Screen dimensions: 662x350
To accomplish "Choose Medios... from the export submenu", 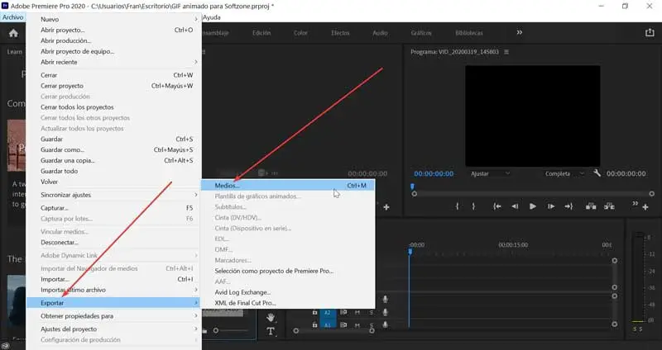I will [288, 186].
